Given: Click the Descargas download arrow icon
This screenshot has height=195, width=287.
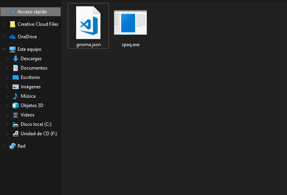Looking at the screenshot, I should point(16,59).
